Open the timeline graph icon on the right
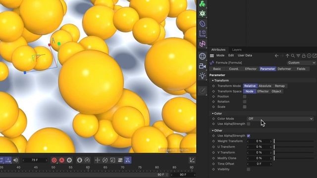317x178 pixels. point(192,160)
